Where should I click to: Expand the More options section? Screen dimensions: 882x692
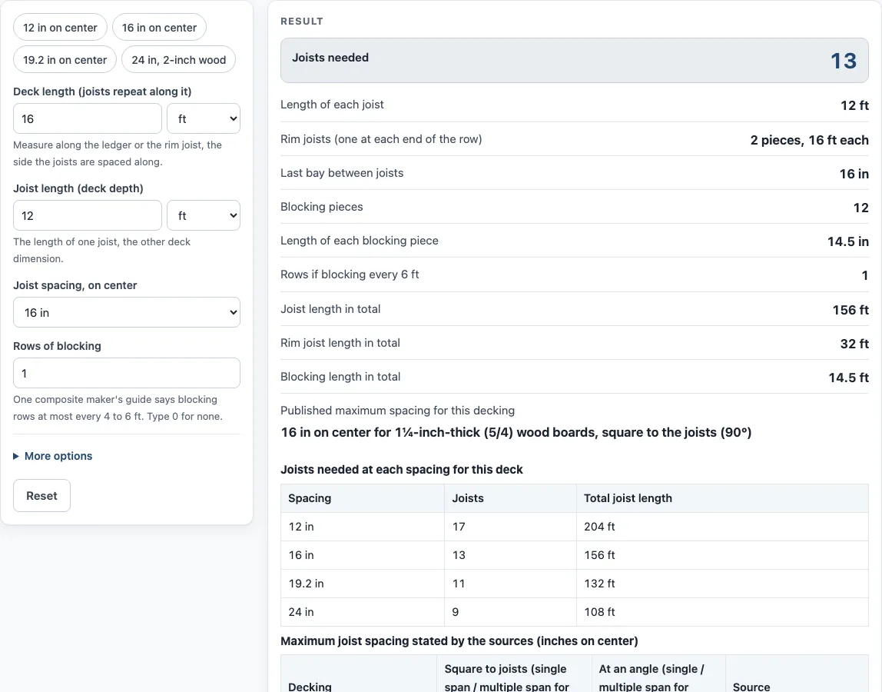tap(53, 456)
